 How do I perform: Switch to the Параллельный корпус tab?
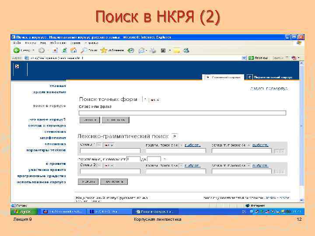coord(270,77)
